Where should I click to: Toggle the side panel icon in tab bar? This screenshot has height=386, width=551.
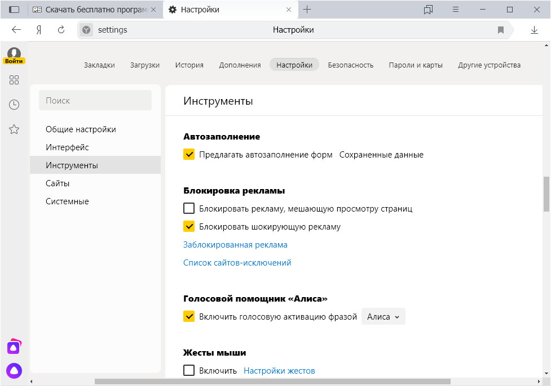(14, 10)
